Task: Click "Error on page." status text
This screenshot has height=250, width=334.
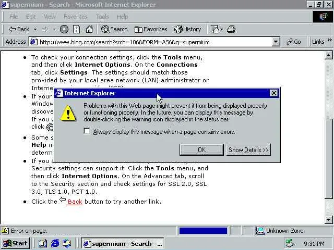Action: tap(29, 231)
